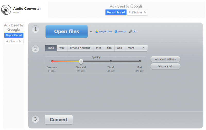
Task: Click AdChoices triangle icon in top banner
Action: pyautogui.click(x=145, y=12)
